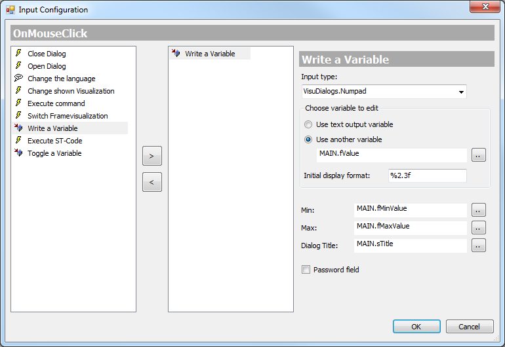Image resolution: width=505 pixels, height=347 pixels.
Task: Click the icon beside Change shown Visualization
Action: tap(18, 90)
